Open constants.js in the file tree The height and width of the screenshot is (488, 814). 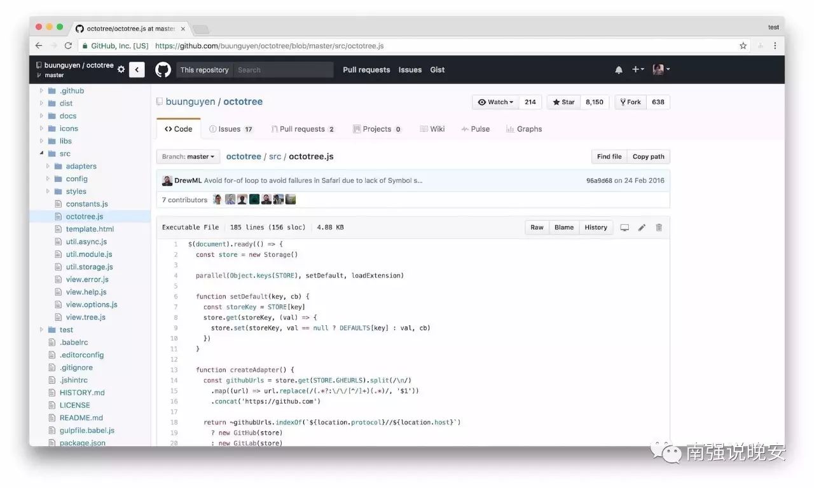pos(87,204)
